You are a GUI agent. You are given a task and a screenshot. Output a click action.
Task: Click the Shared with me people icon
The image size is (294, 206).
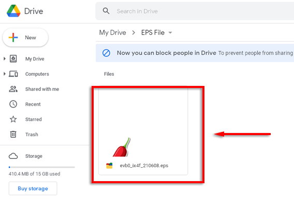(13, 89)
